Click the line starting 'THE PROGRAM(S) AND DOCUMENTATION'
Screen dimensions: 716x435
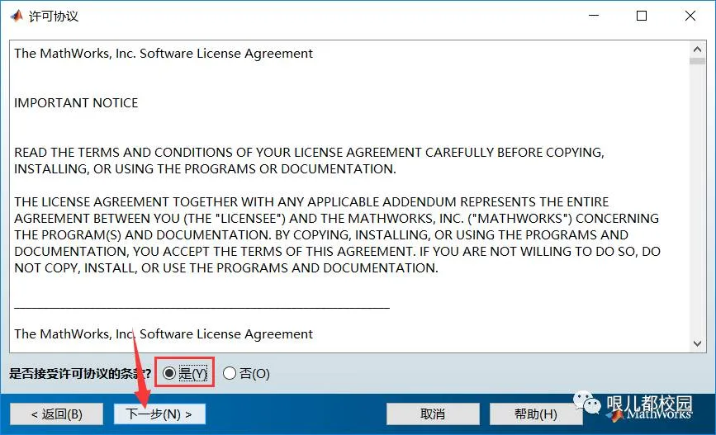coord(321,234)
